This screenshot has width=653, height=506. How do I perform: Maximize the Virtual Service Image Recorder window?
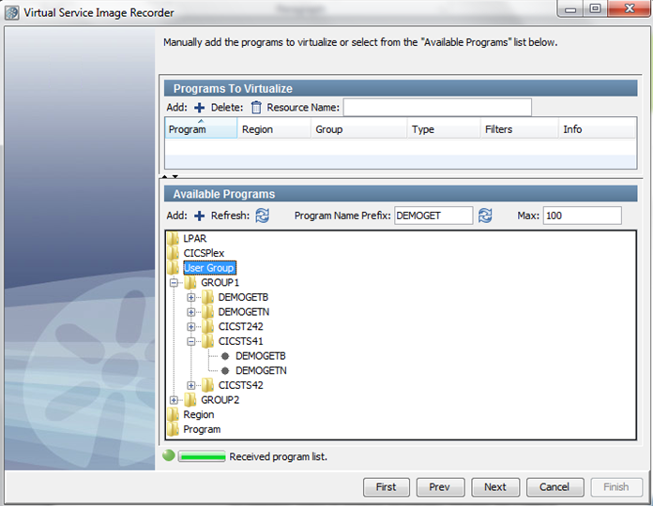(x=596, y=8)
